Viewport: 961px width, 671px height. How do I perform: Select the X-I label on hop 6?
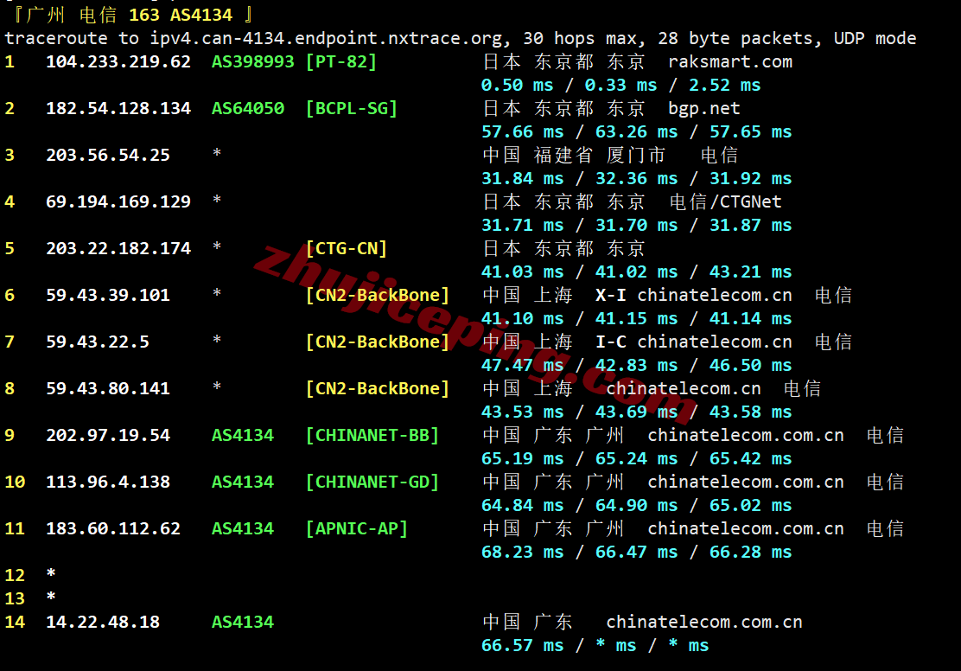click(x=610, y=295)
